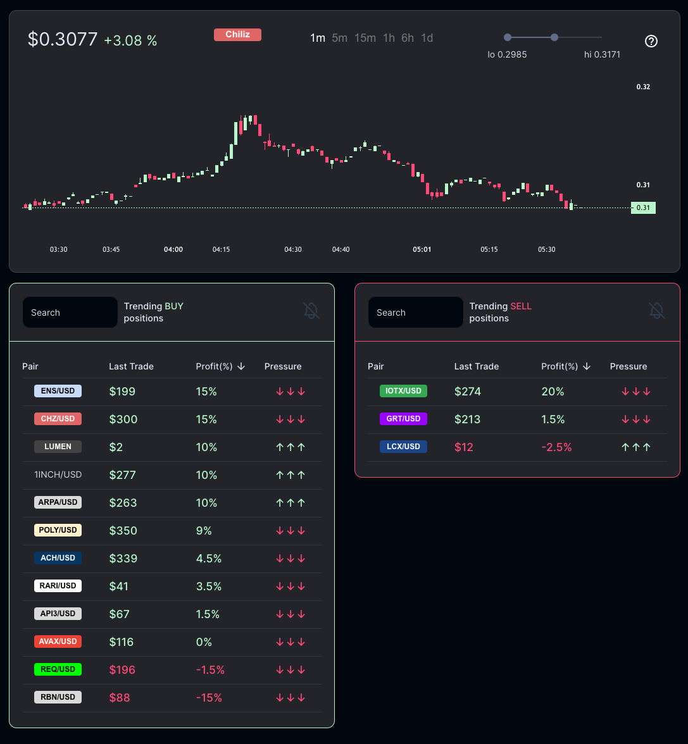Screen dimensions: 688x744
Task: Select the CHZ/USD pair badge
Action: pyautogui.click(x=58, y=419)
